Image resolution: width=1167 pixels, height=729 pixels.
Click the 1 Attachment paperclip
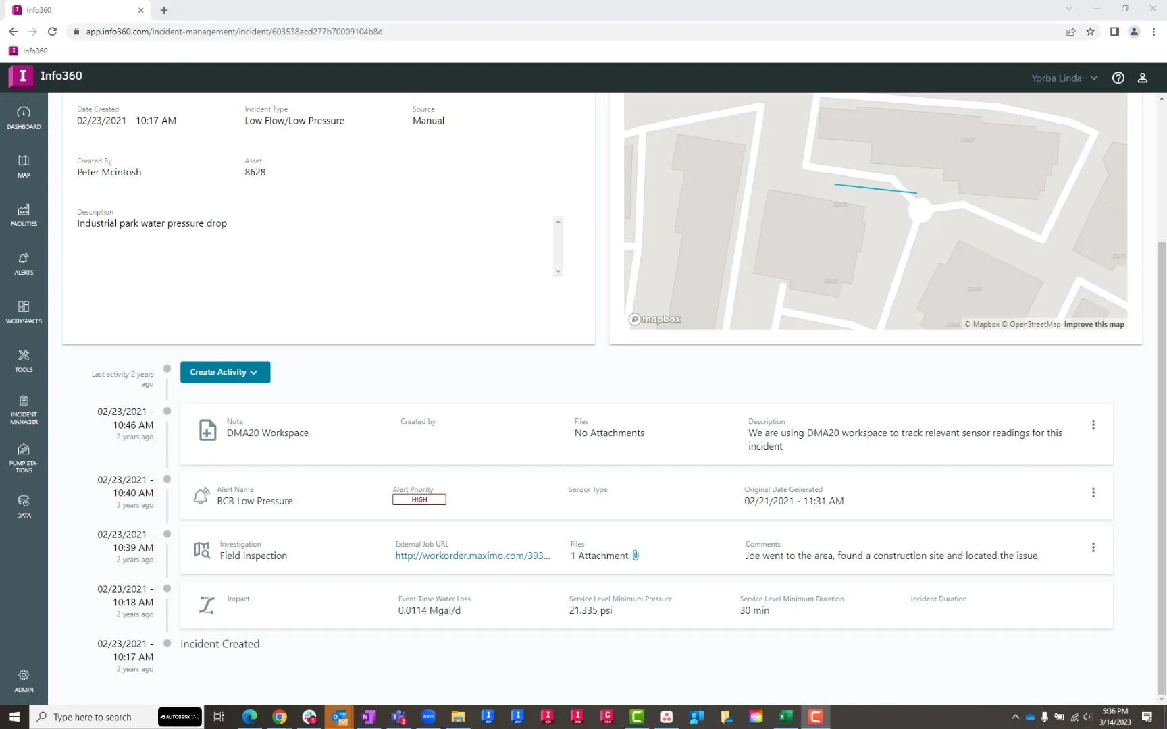pos(636,556)
